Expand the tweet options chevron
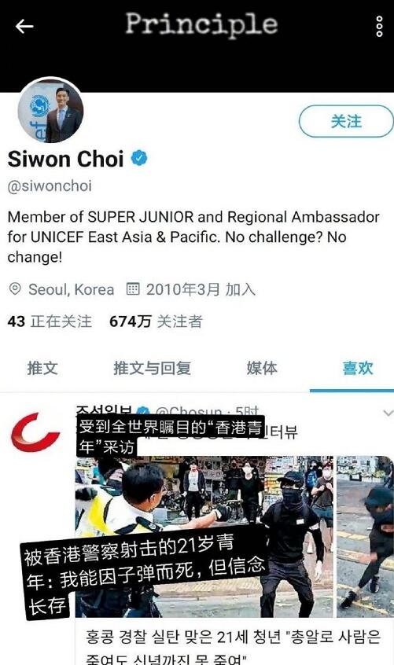 (388, 413)
